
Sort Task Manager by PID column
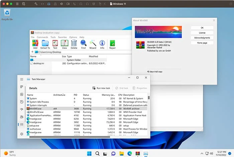coord(76,95)
